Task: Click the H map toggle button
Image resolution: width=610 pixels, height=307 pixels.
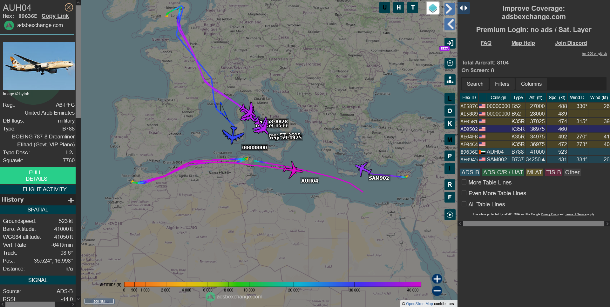Action: [399, 7]
